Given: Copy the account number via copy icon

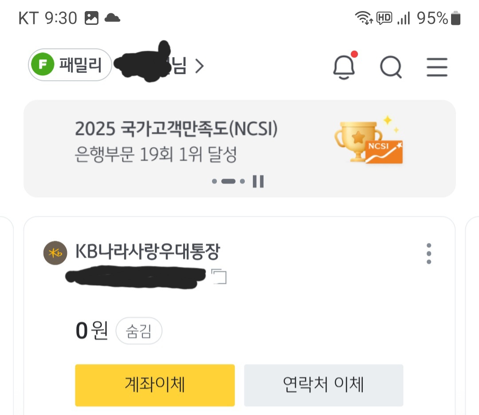Looking at the screenshot, I should click(219, 276).
